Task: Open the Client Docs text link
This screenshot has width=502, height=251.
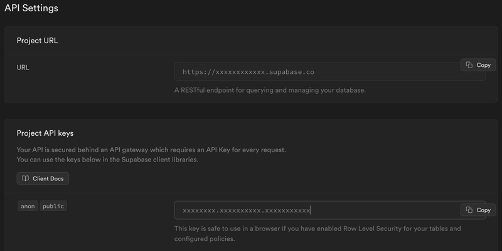Action: [x=48, y=178]
